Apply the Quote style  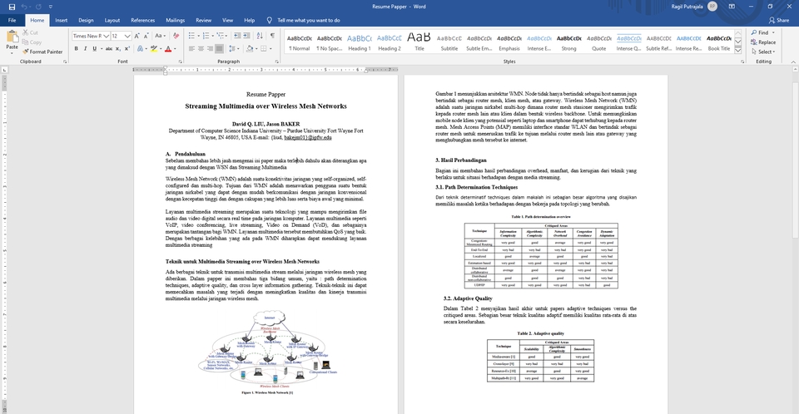[598, 42]
